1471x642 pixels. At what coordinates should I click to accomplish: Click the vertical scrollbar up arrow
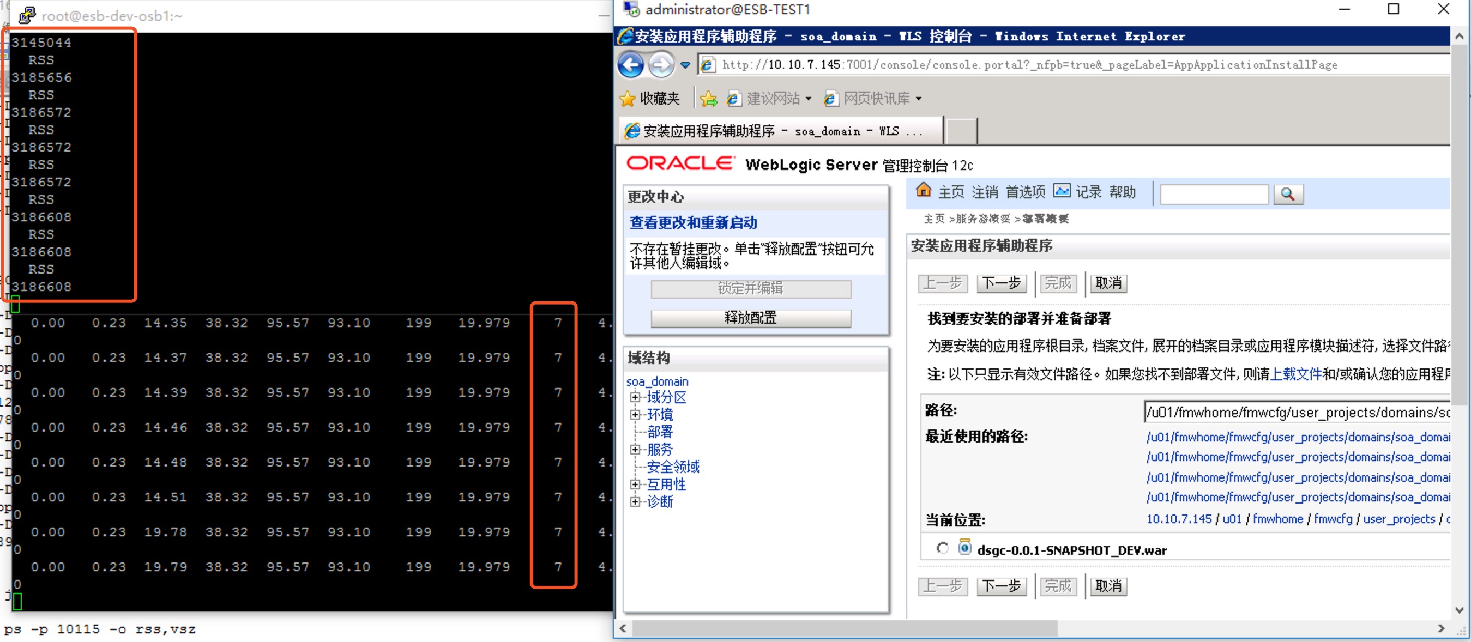(x=1460, y=36)
